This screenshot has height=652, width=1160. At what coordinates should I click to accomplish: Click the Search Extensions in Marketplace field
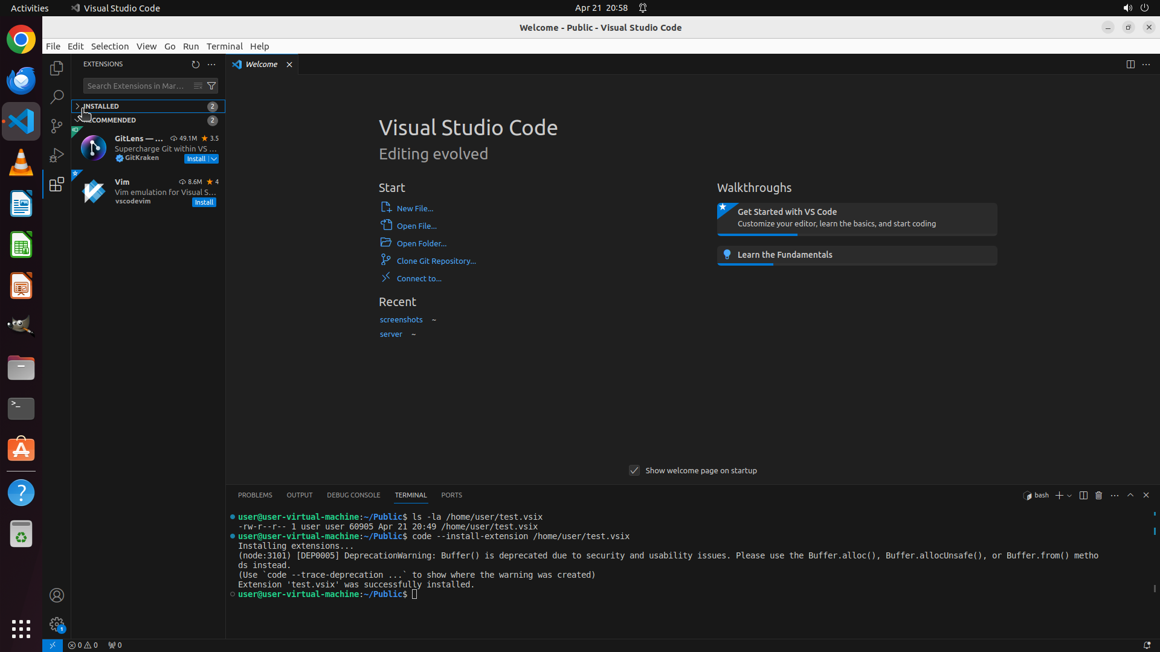[137, 86]
